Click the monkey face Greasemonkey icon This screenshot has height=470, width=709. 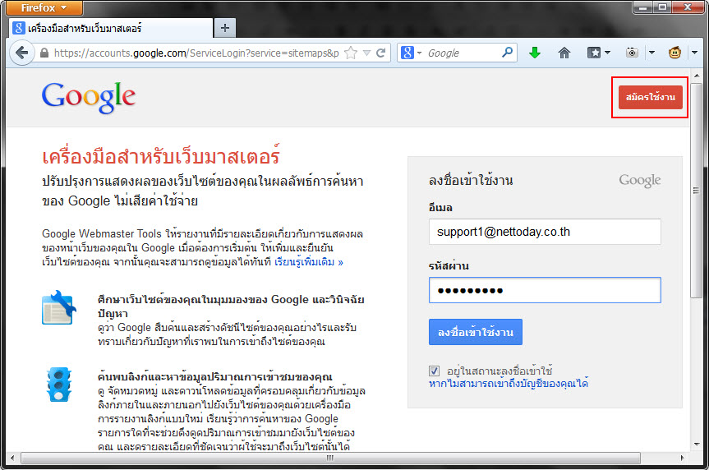point(674,53)
